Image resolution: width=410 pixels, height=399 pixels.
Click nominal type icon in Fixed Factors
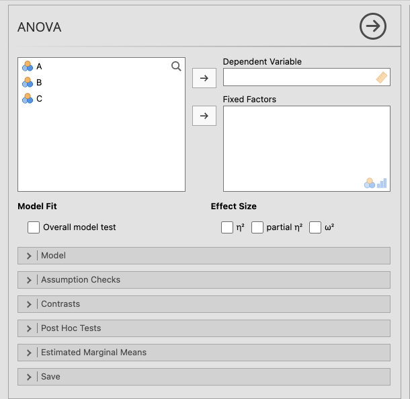pyautogui.click(x=370, y=183)
